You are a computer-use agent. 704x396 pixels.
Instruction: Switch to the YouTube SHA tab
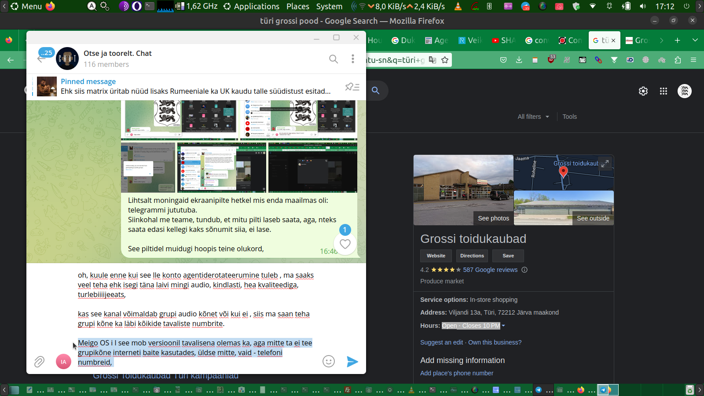click(504, 40)
